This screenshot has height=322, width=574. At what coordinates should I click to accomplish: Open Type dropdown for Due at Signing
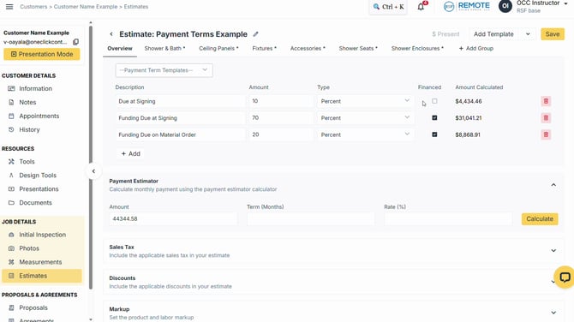point(365,101)
